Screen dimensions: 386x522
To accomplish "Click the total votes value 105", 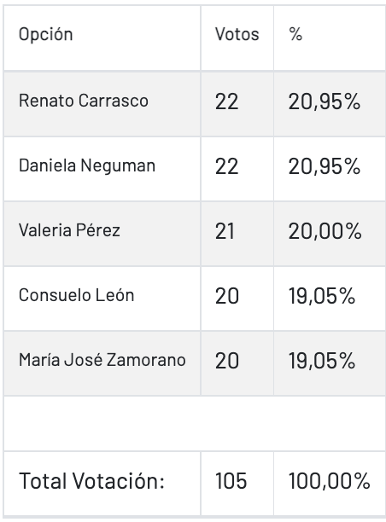I will [x=231, y=481].
